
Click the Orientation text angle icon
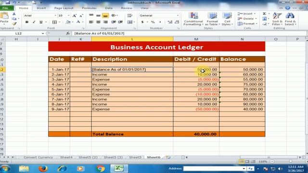pos(114,15)
